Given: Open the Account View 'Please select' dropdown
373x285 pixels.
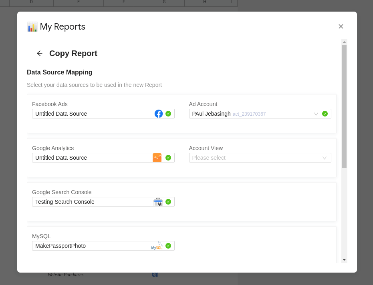Looking at the screenshot, I should (260, 158).
